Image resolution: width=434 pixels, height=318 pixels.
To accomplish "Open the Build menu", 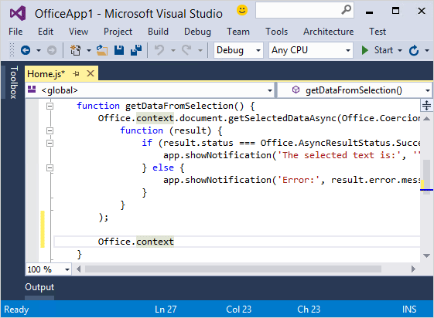I will (158, 32).
